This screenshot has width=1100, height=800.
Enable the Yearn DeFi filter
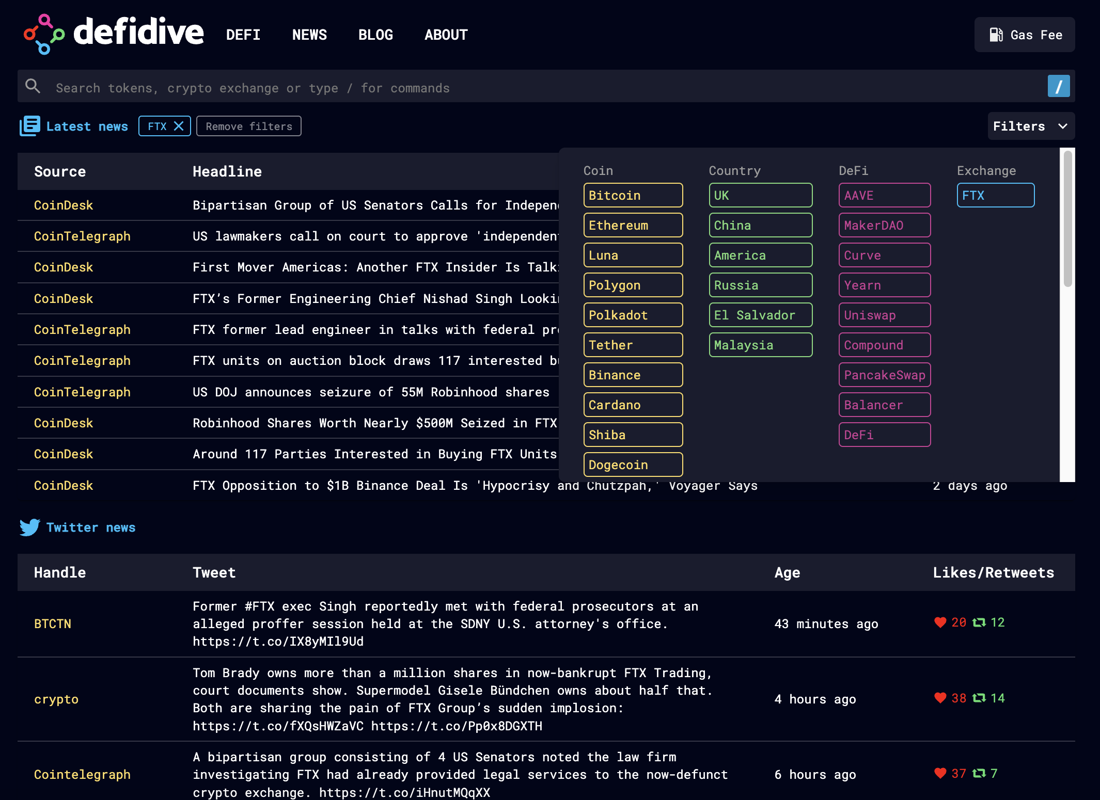885,285
